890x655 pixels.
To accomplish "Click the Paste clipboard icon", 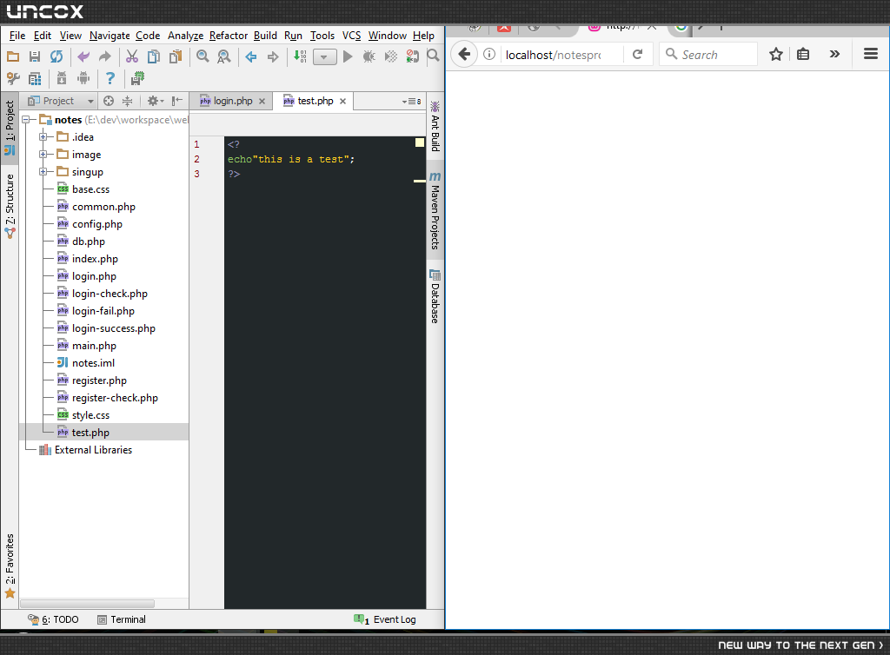I will coord(176,56).
